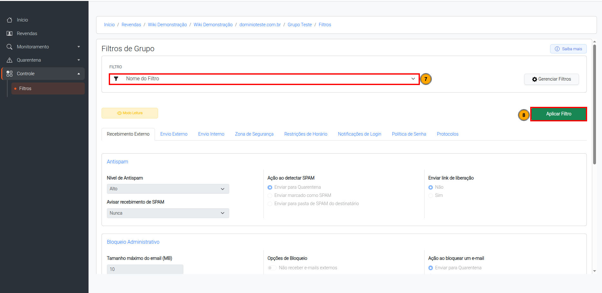Click the scrollbar up arrow

tap(594, 41)
